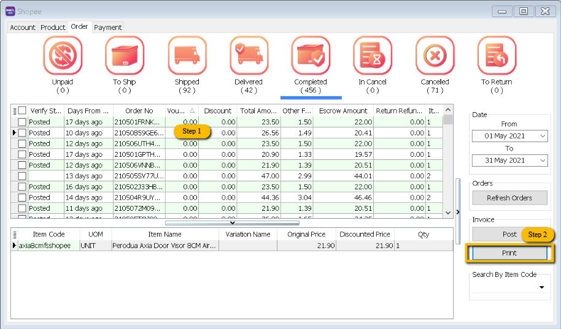Select the Completed orders icon
Image resolution: width=561 pixels, height=329 pixels.
pos(311,56)
